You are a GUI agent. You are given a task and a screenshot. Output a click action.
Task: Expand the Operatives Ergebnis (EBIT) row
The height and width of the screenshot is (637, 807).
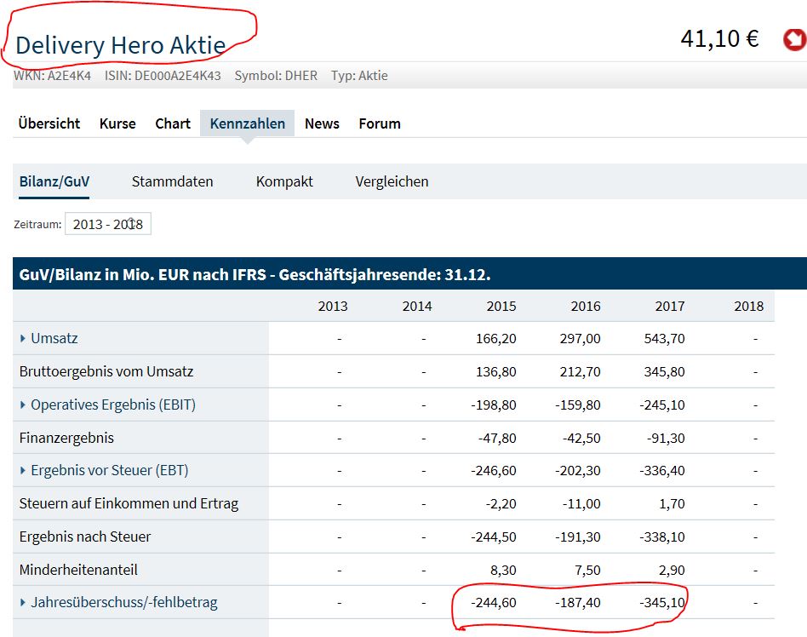pos(23,405)
